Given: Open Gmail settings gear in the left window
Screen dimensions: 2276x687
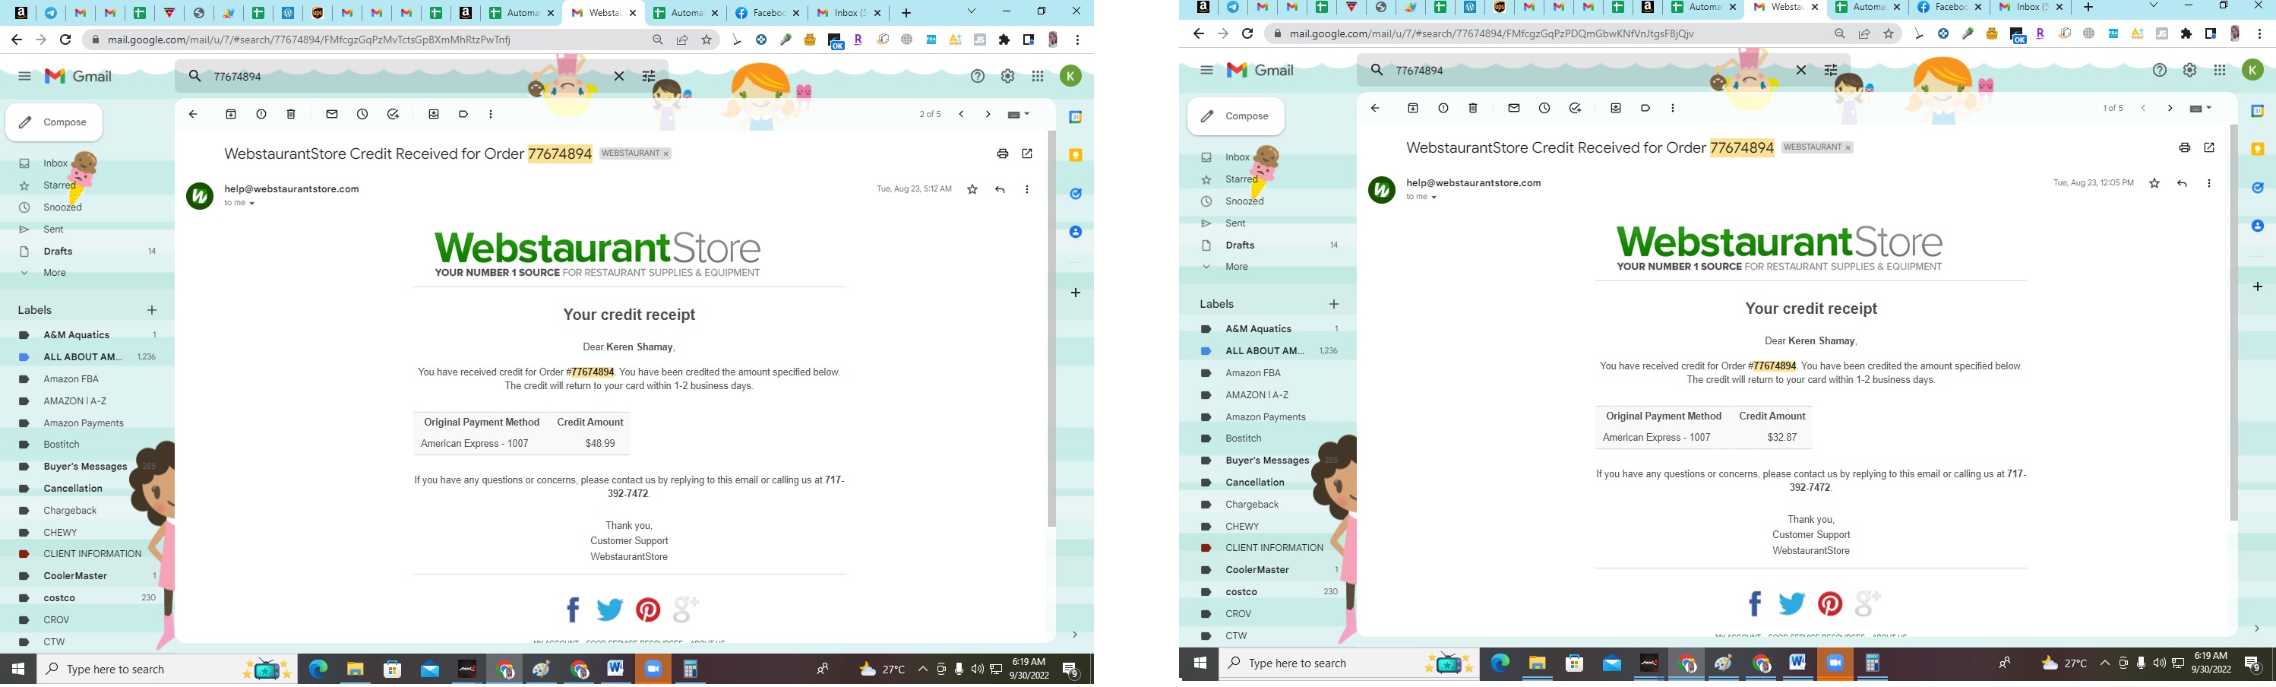Looking at the screenshot, I should point(1007,76).
